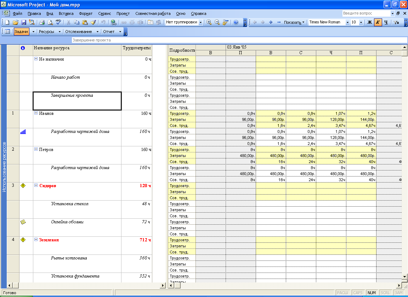Collapse the Сидоров resource group
The width and height of the screenshot is (408, 297).
point(36,185)
